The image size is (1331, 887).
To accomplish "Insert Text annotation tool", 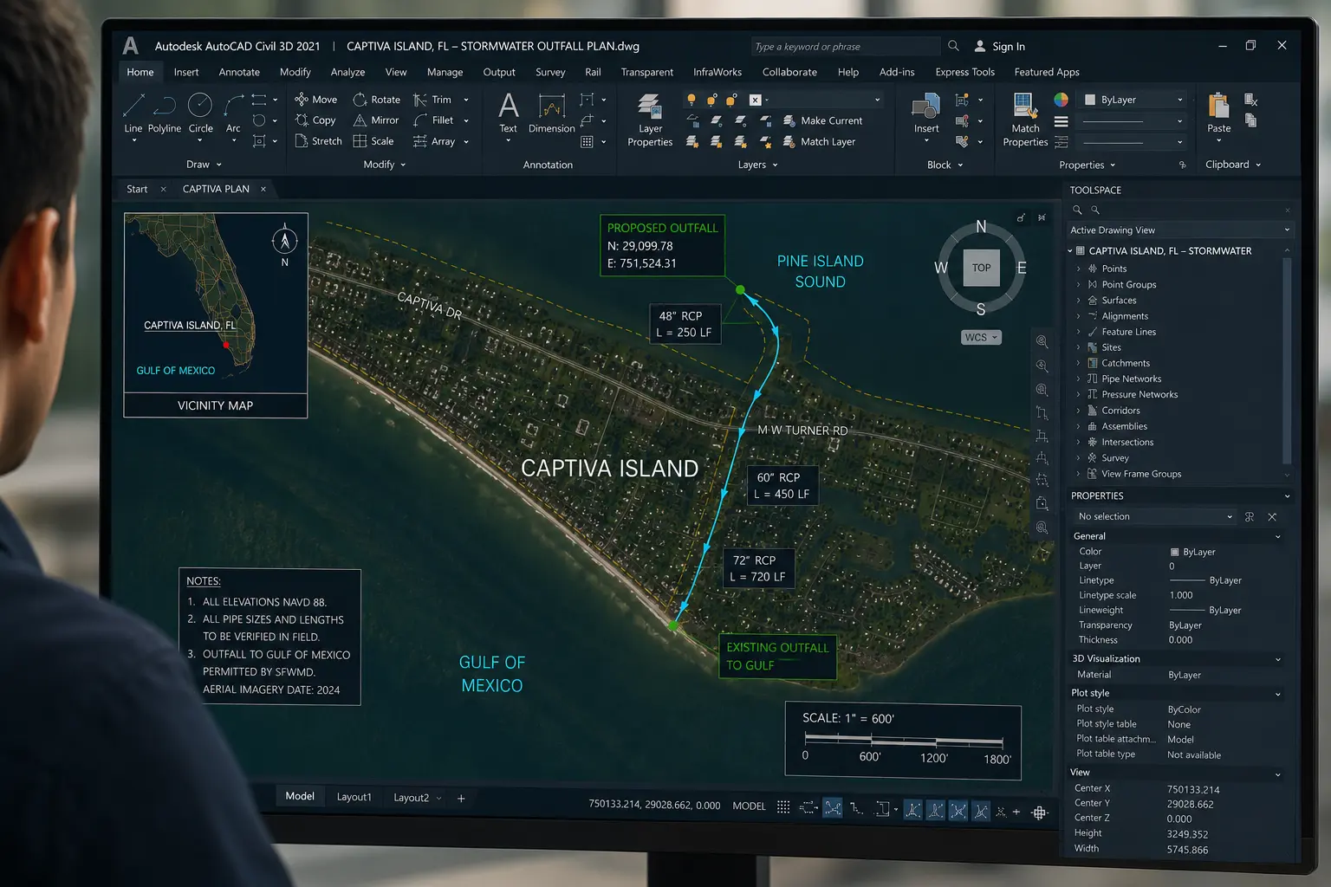I will pos(509,113).
